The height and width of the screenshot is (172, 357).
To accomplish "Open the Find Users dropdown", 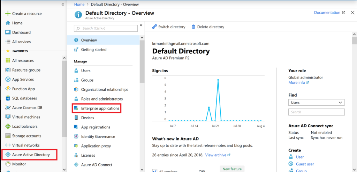I will (316, 103).
